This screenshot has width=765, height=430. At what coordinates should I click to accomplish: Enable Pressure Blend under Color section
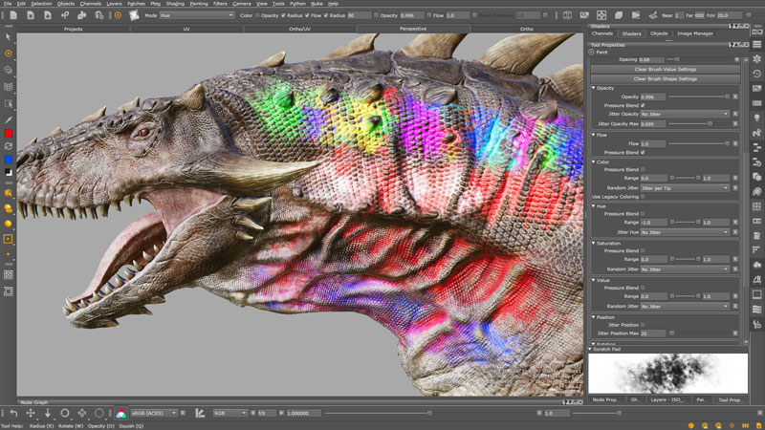(x=643, y=169)
